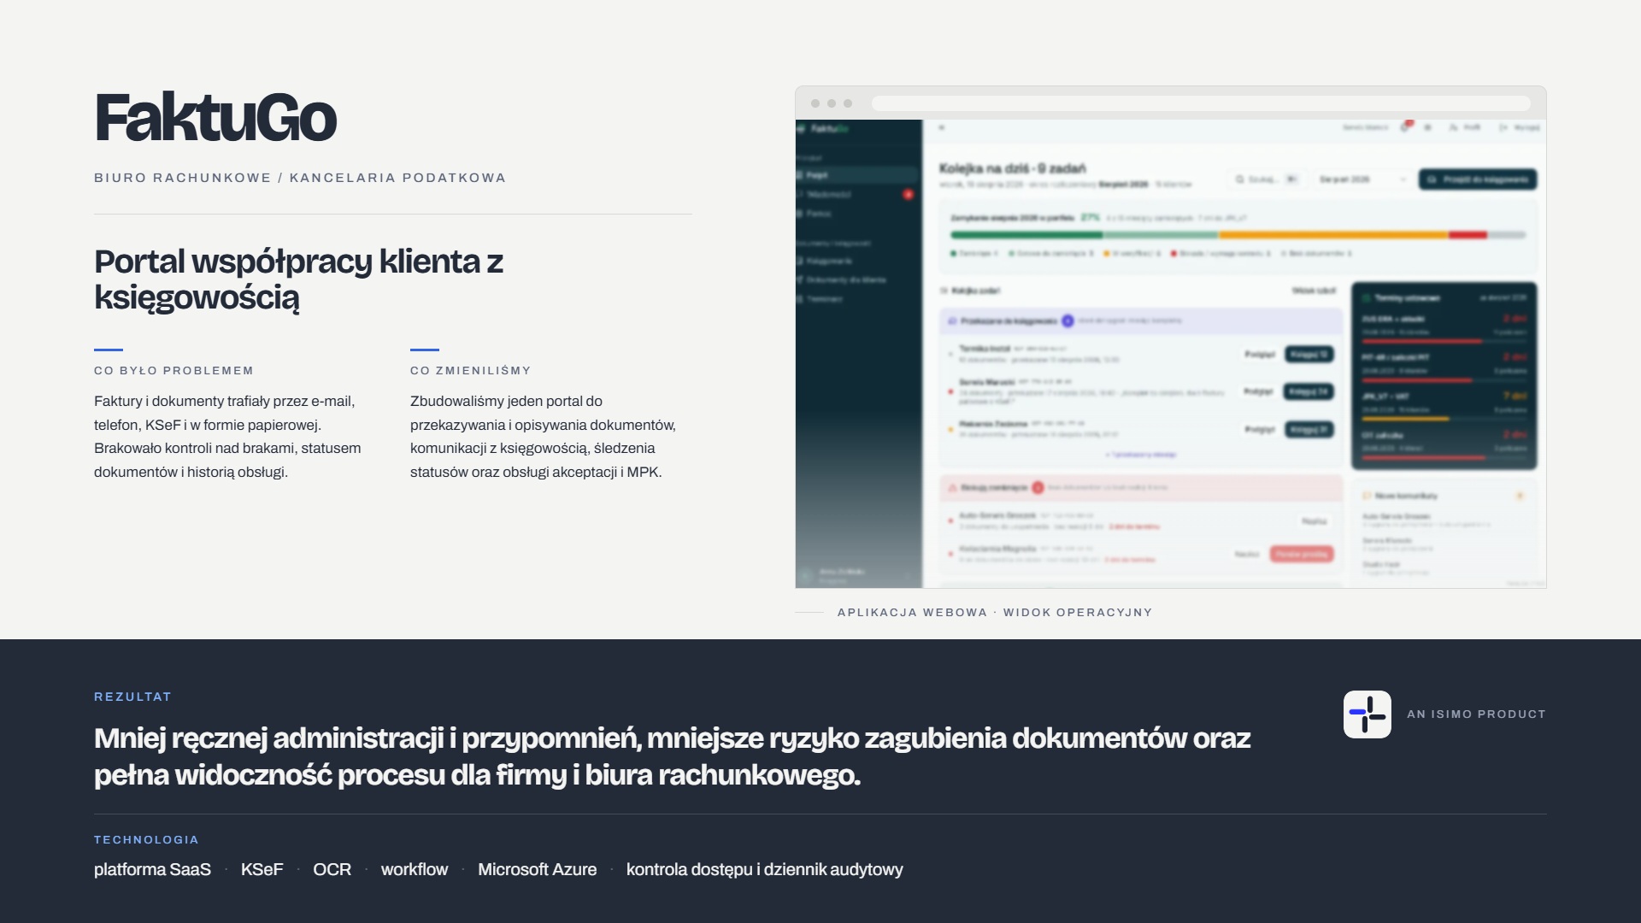Open the Sierpień 2026 month dropdown

tap(1362, 179)
